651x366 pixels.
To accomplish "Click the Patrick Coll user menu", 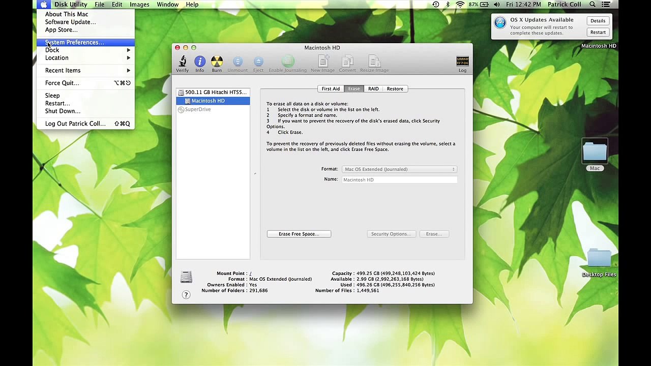I will (565, 5).
